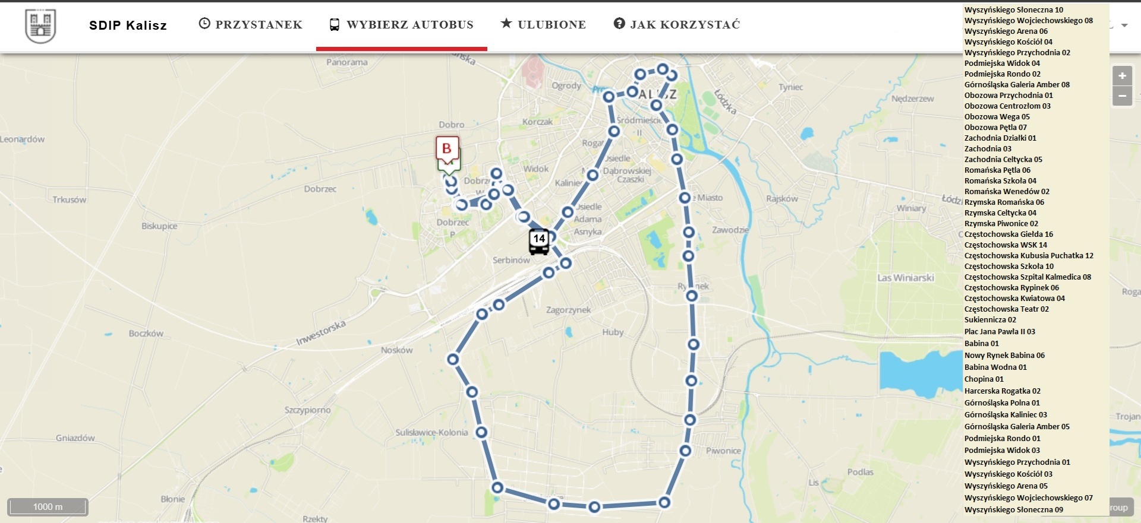Click the question mark icon beside JAK KORZYSTAĆ
The width and height of the screenshot is (1141, 523).
coord(619,24)
